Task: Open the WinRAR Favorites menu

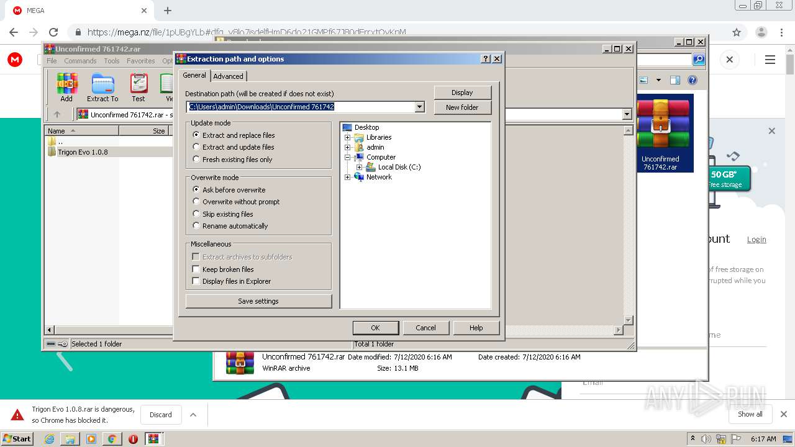Action: coord(141,61)
